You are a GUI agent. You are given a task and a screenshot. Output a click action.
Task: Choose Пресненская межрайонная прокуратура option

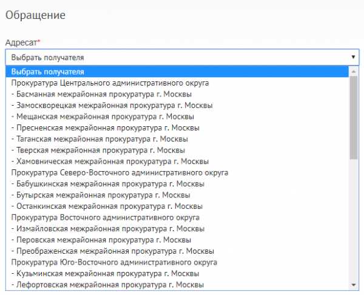click(177, 127)
